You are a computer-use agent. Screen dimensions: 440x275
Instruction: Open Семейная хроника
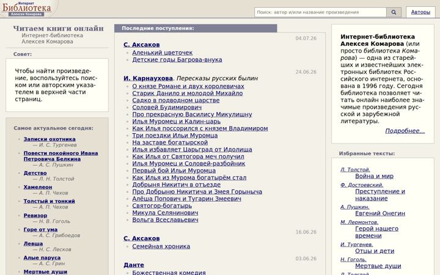point(161,246)
